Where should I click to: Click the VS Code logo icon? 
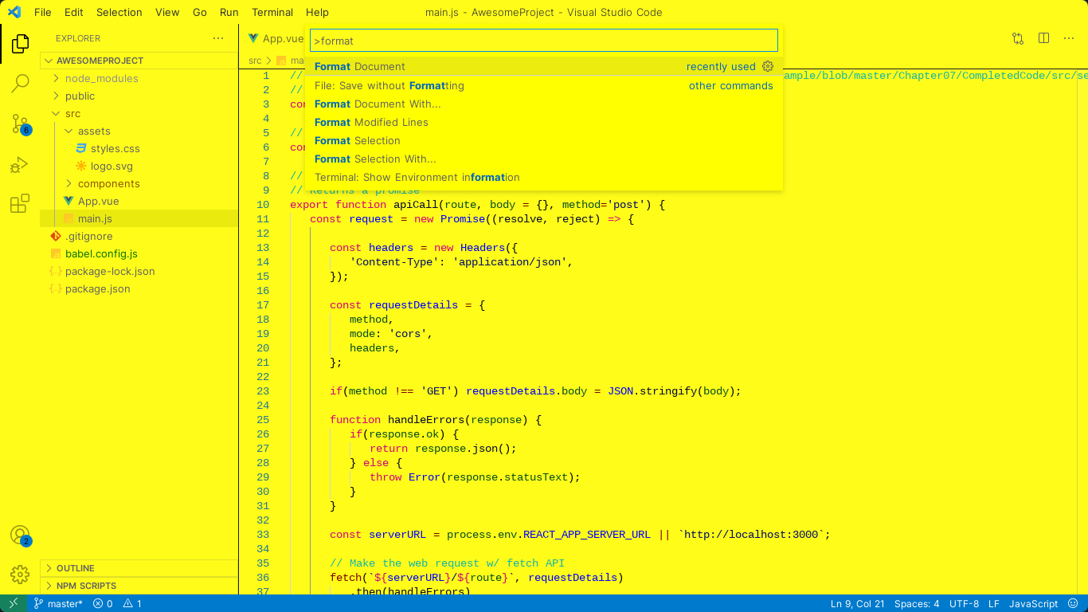(x=14, y=12)
